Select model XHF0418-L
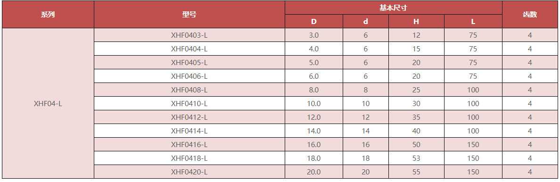Viewport: 560px width, 182px height. [x=189, y=158]
